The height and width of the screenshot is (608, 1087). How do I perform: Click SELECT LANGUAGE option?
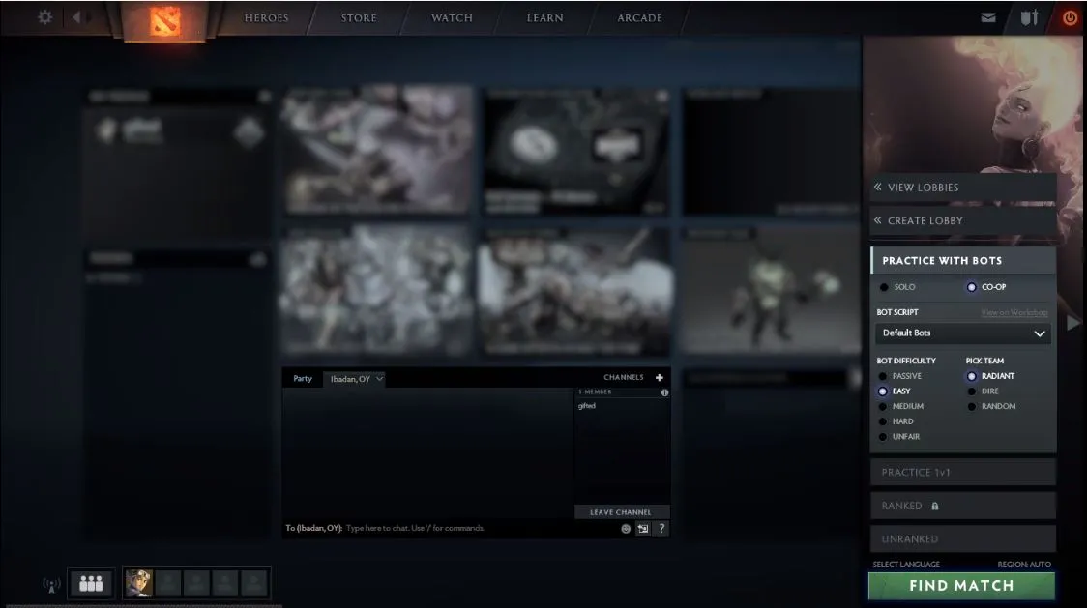click(906, 565)
